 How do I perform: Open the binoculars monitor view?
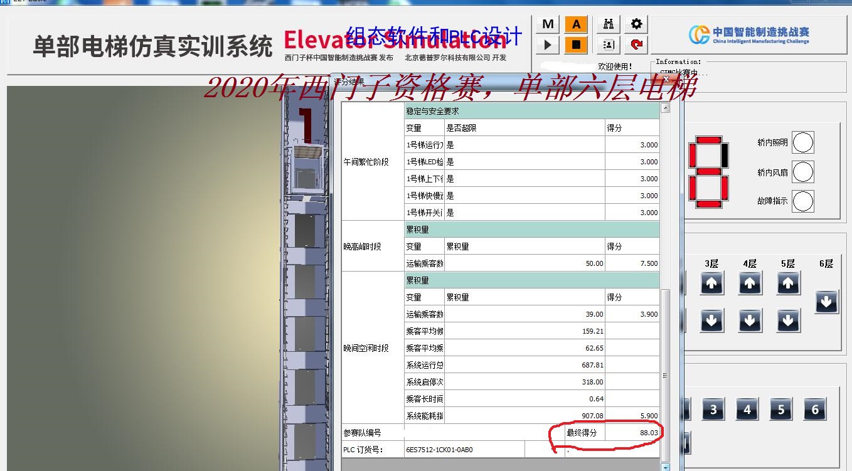(x=609, y=24)
